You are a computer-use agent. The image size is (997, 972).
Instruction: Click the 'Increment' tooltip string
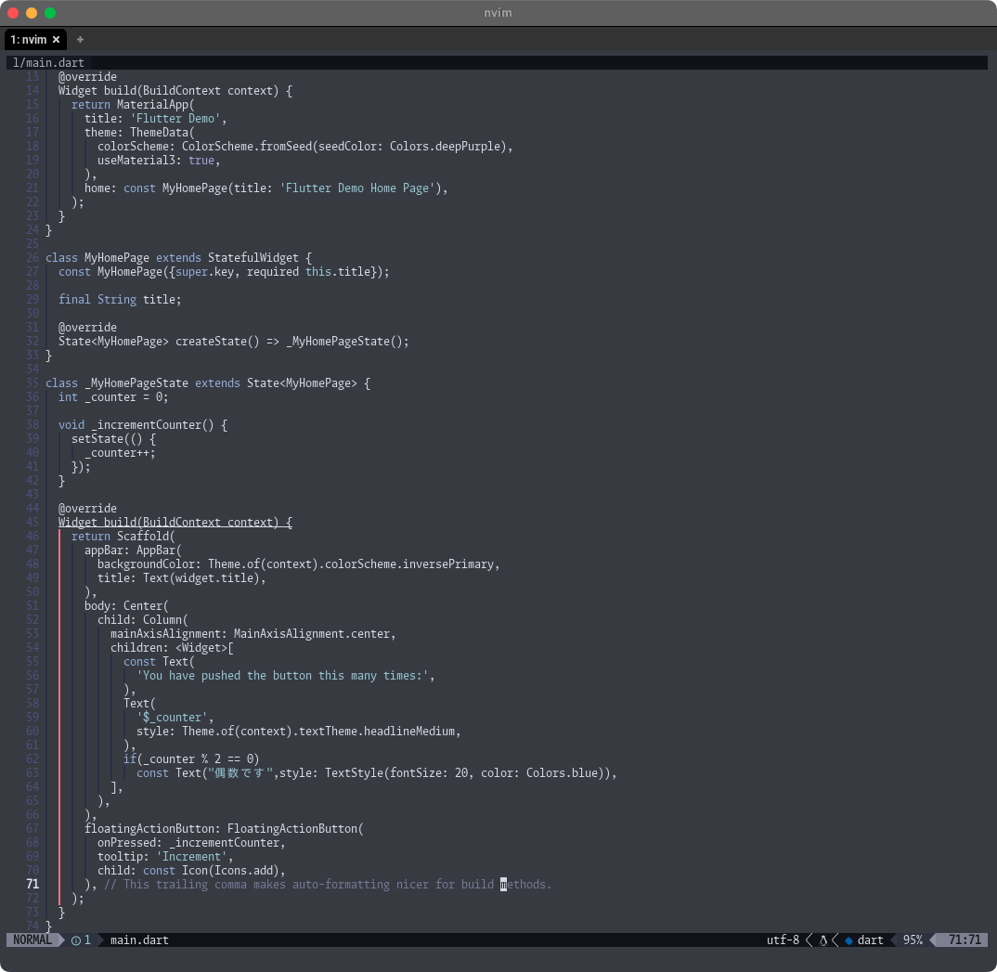coord(191,856)
